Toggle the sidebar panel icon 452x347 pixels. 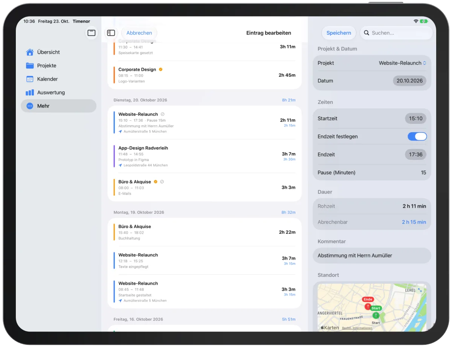click(x=111, y=33)
